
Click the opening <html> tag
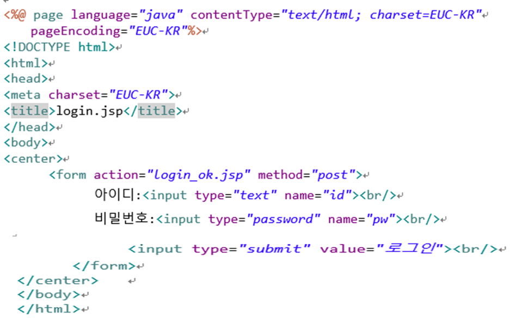pyautogui.click(x=26, y=63)
